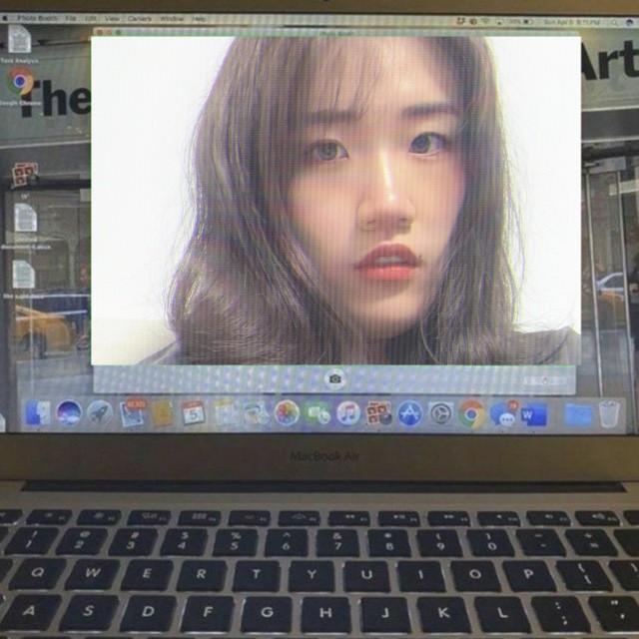The width and height of the screenshot is (639, 639).
Task: Launch iTunes from the dock
Action: click(348, 412)
